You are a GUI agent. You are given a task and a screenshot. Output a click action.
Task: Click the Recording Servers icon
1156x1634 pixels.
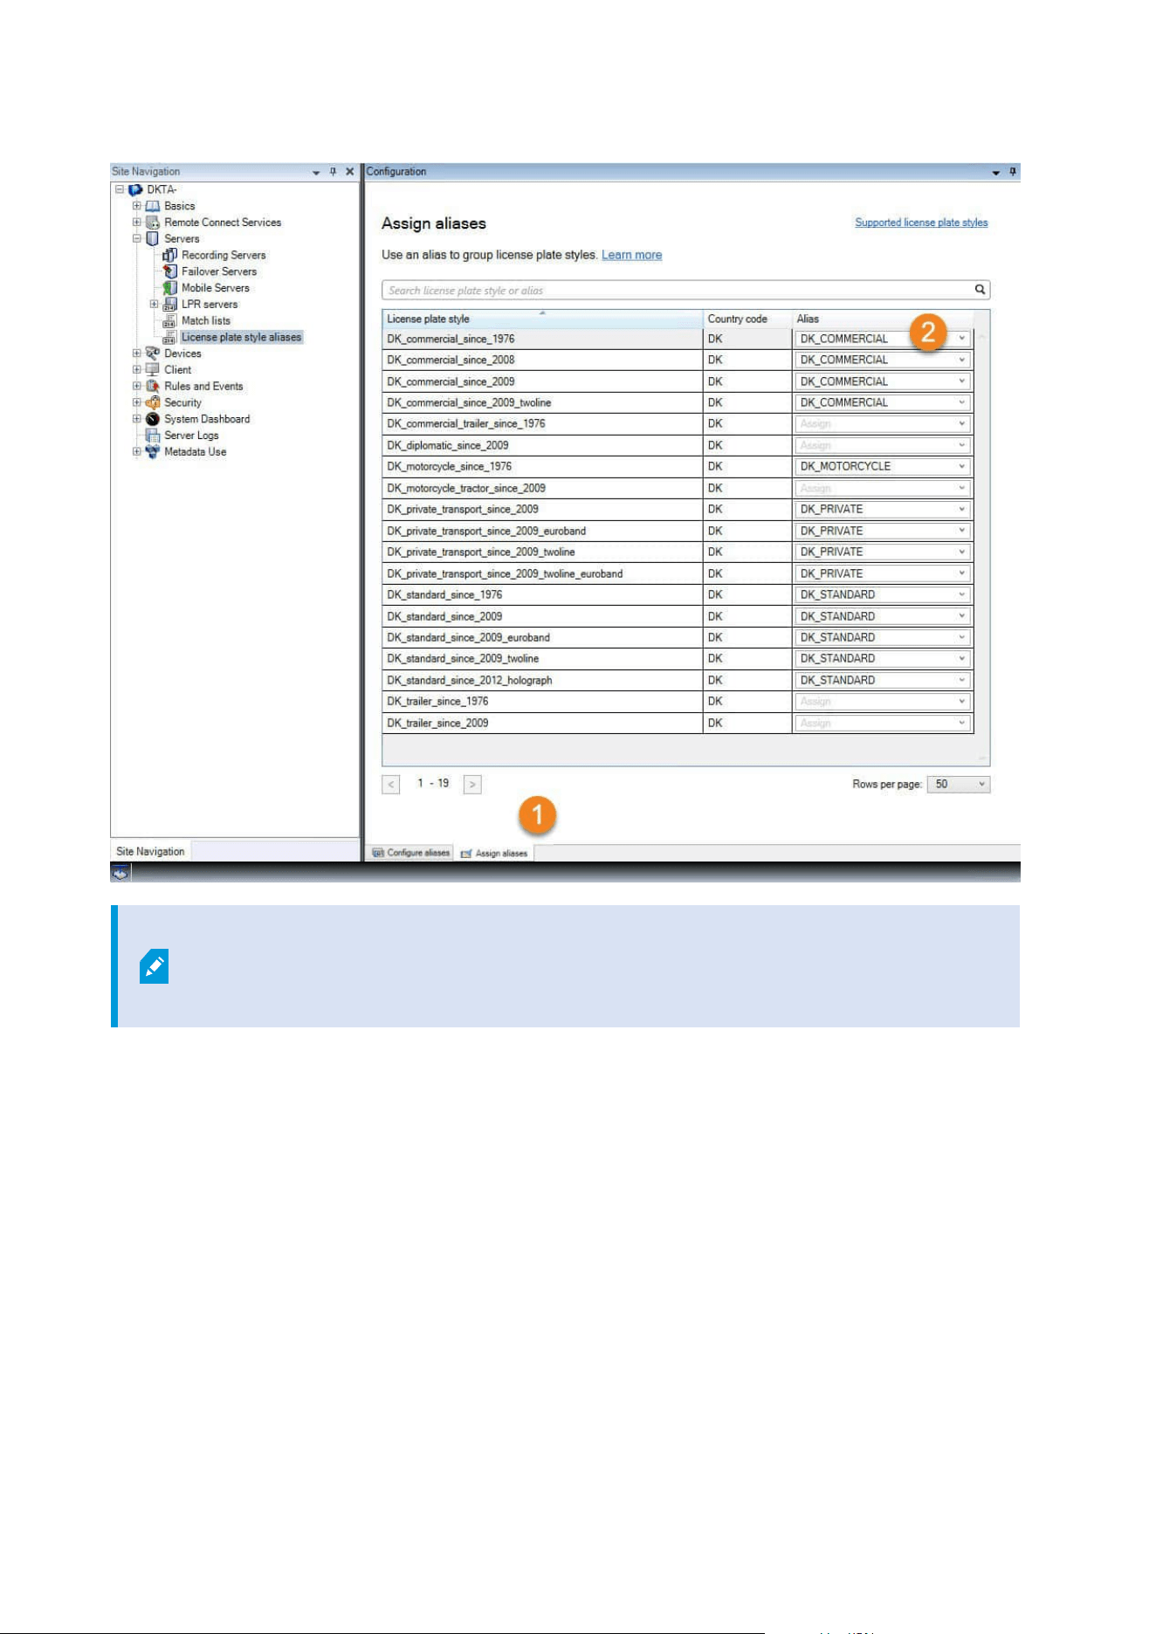[170, 255]
